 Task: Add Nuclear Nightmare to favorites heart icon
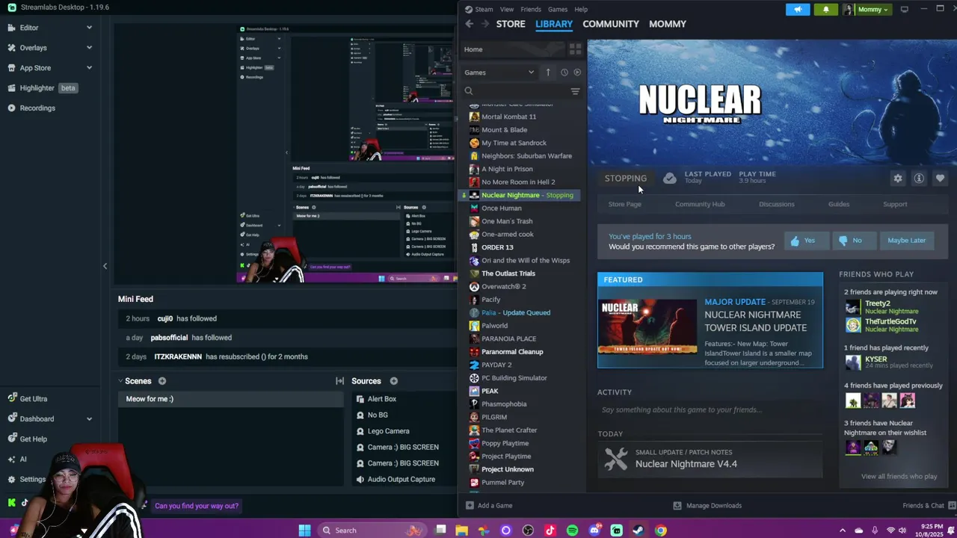940,179
